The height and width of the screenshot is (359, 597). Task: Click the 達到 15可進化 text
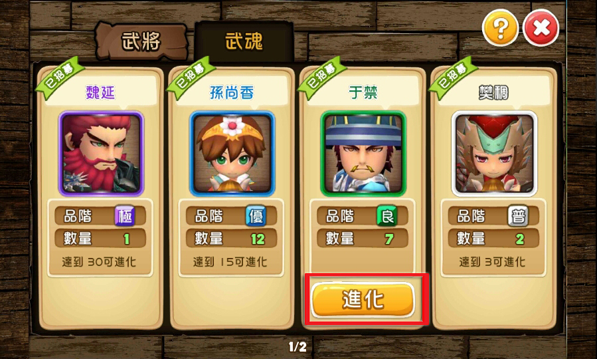pos(230,262)
